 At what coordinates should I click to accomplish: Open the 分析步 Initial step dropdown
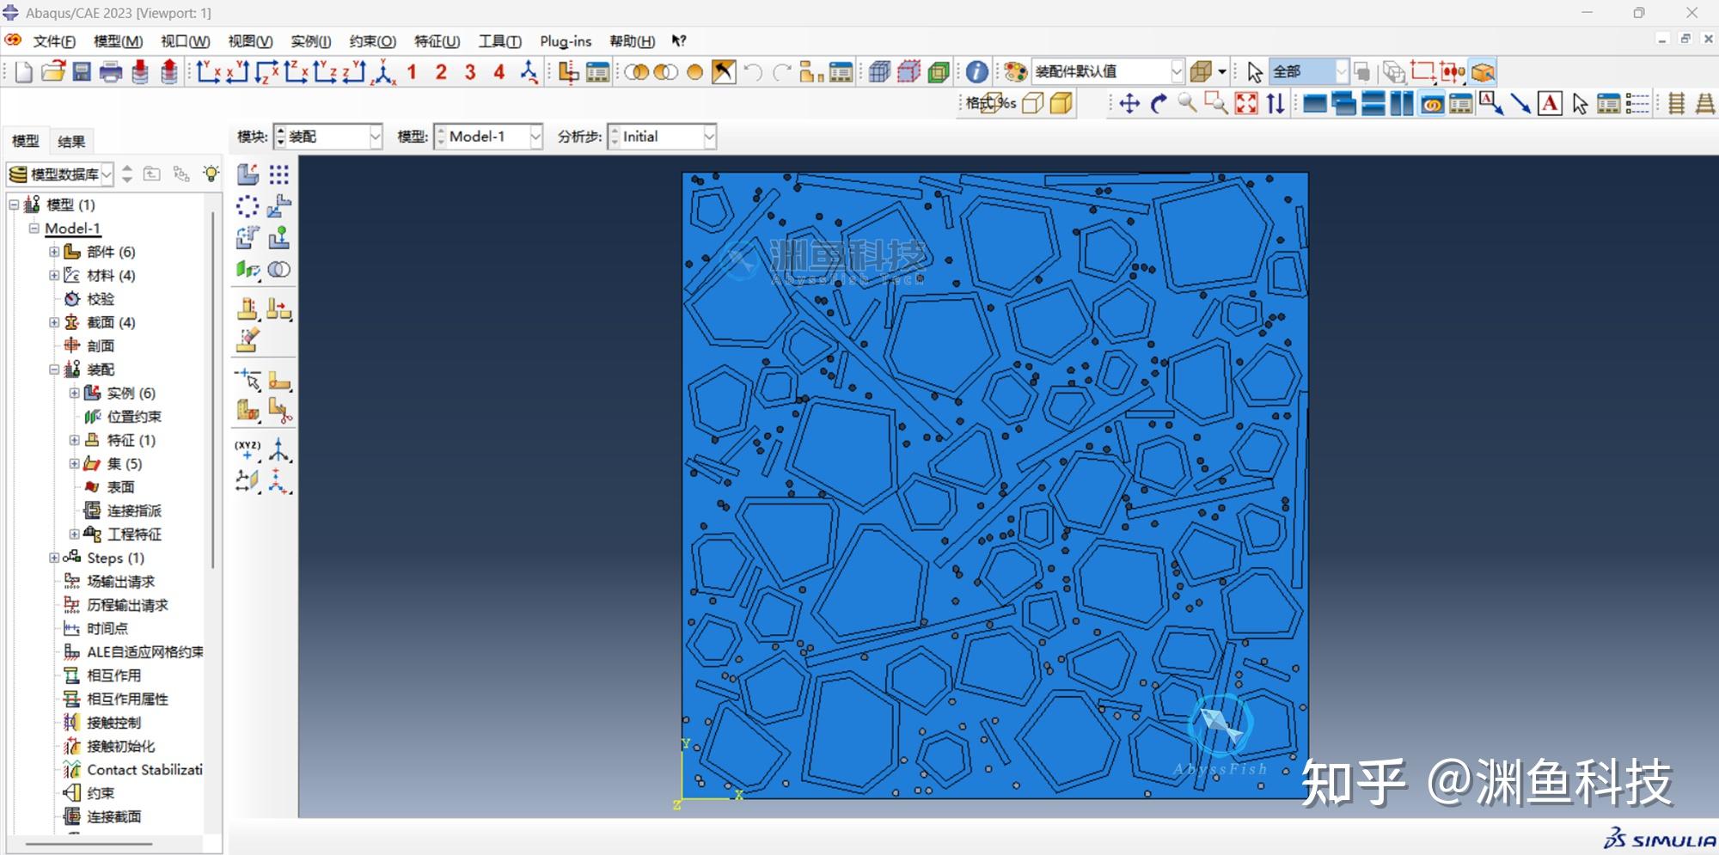(x=709, y=137)
